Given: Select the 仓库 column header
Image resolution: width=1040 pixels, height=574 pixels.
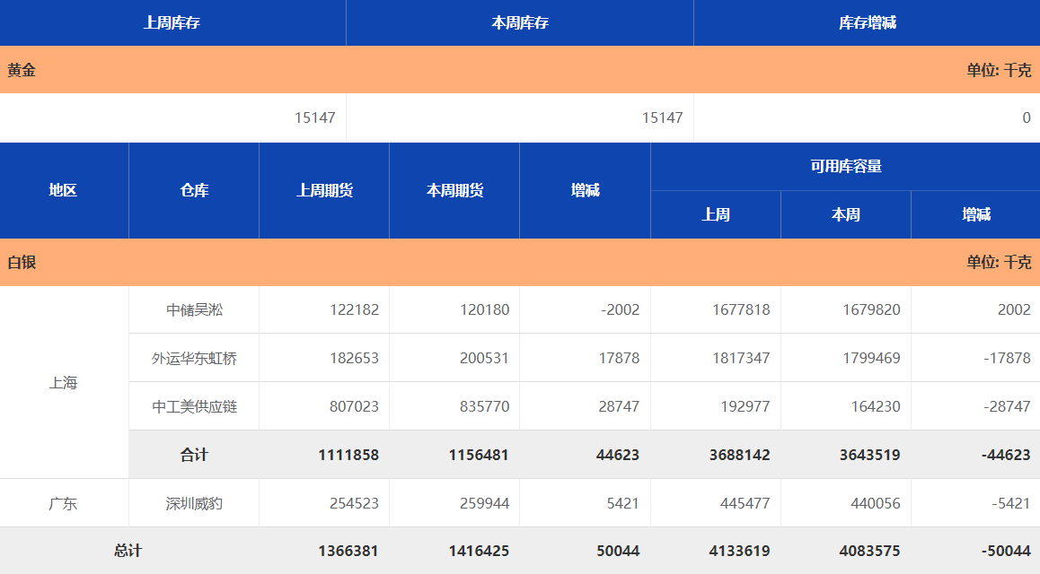Looking at the screenshot, I should pyautogui.click(x=194, y=190).
